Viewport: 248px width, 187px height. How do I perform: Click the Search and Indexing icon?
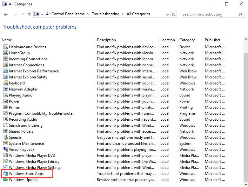(6, 125)
